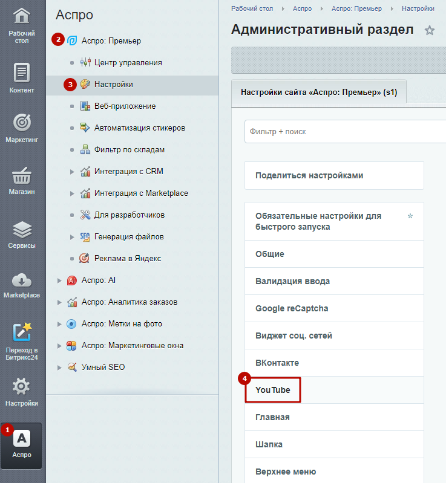This screenshot has height=483, width=446.
Task: Go to Аспро: Премьер breadcrumb link
Action: (356, 8)
